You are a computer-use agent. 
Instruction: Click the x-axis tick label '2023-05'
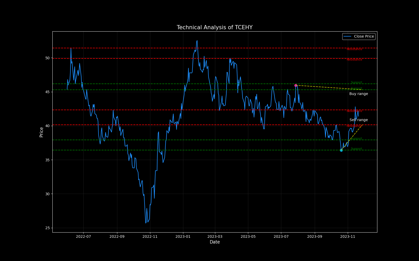[x=248, y=237]
